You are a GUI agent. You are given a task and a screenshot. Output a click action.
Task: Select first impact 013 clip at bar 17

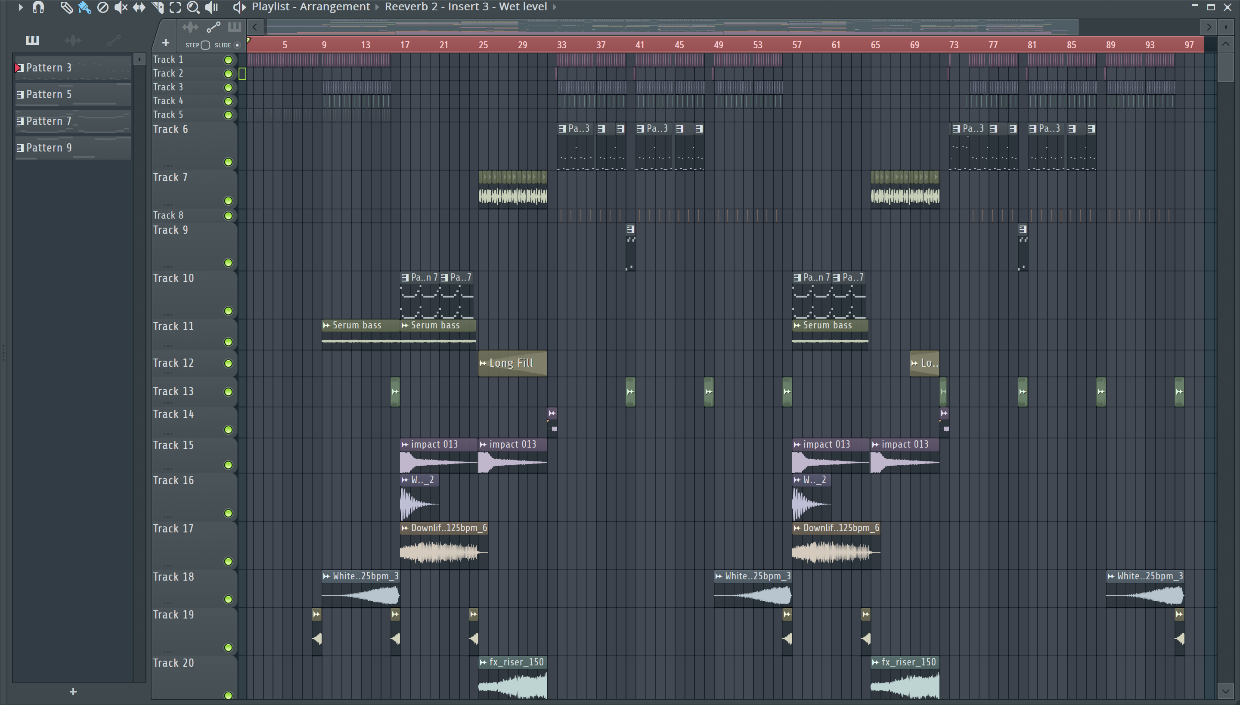click(x=438, y=457)
